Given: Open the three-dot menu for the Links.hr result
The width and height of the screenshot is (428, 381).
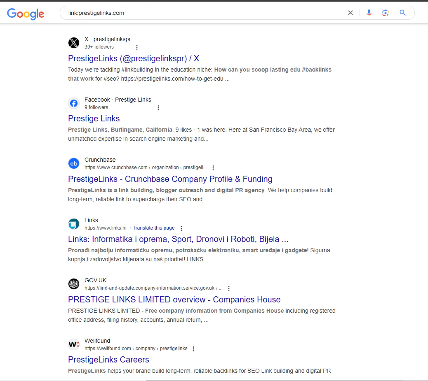Looking at the screenshot, I should click(x=181, y=228).
